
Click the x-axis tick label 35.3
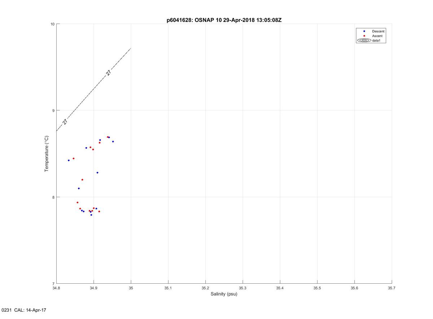[x=242, y=288]
